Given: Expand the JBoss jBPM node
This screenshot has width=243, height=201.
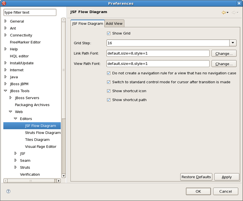Looking at the screenshot, I should 6,84.
